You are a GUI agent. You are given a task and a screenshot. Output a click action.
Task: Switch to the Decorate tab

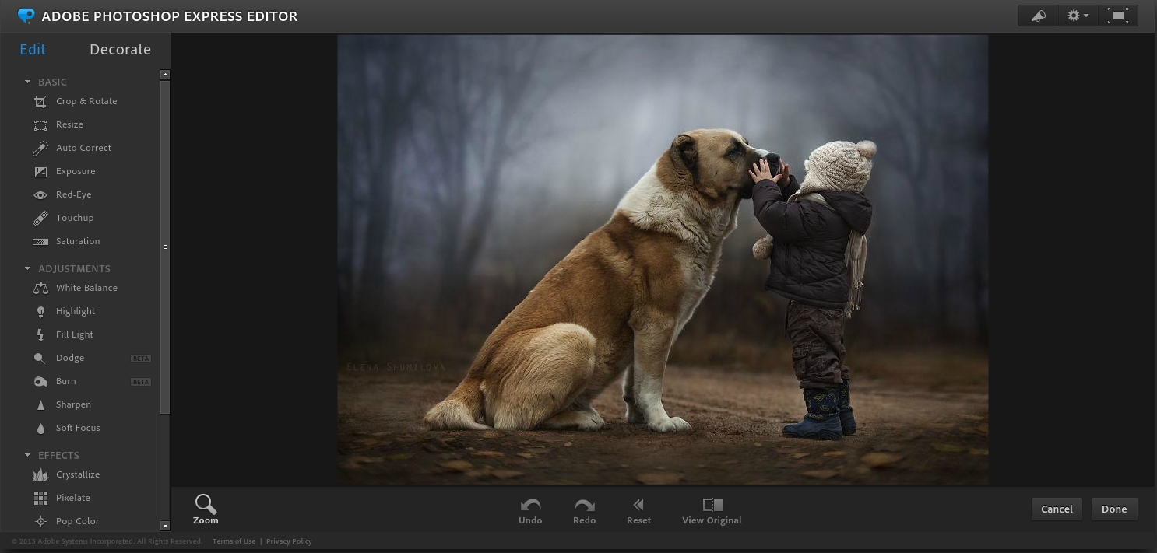coord(120,49)
